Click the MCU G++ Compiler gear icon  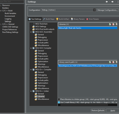[34, 70]
